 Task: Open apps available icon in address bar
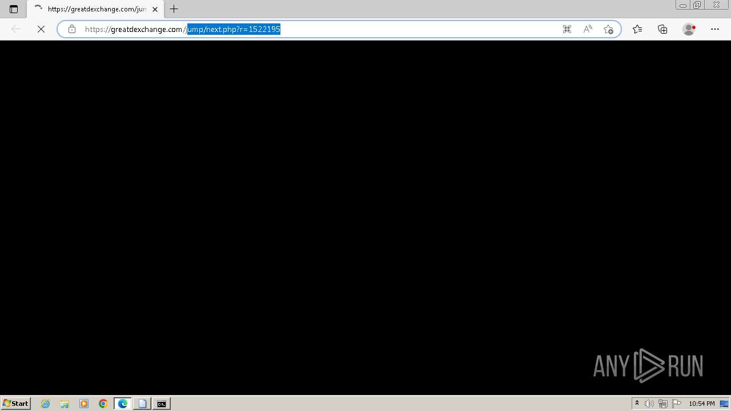point(567,29)
